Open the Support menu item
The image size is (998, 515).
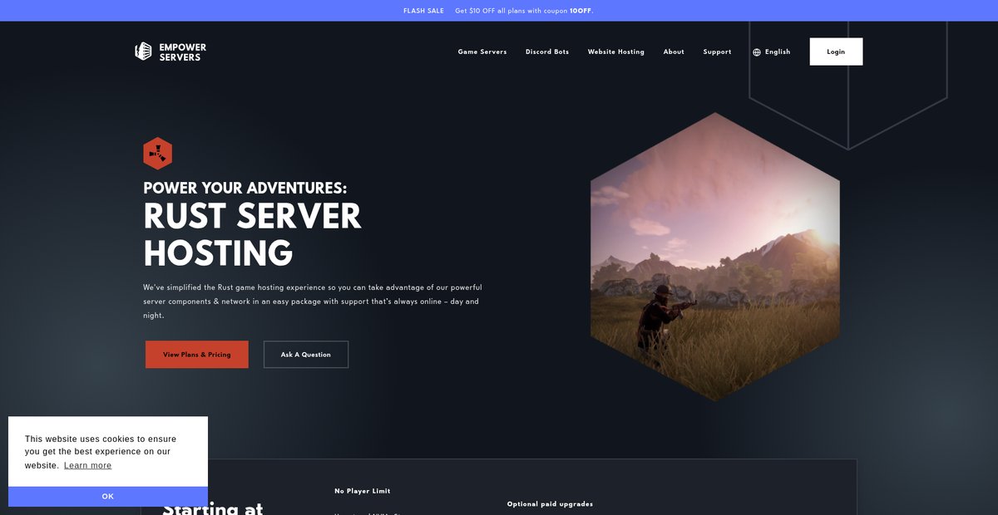(717, 51)
